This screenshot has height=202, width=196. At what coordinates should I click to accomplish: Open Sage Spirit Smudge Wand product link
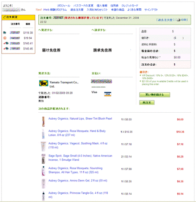coord(80,158)
